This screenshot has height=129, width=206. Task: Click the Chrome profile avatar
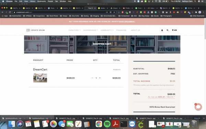200,12
